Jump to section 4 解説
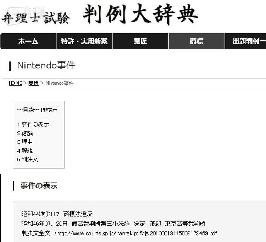This screenshot has height=242, width=266. 25,150
